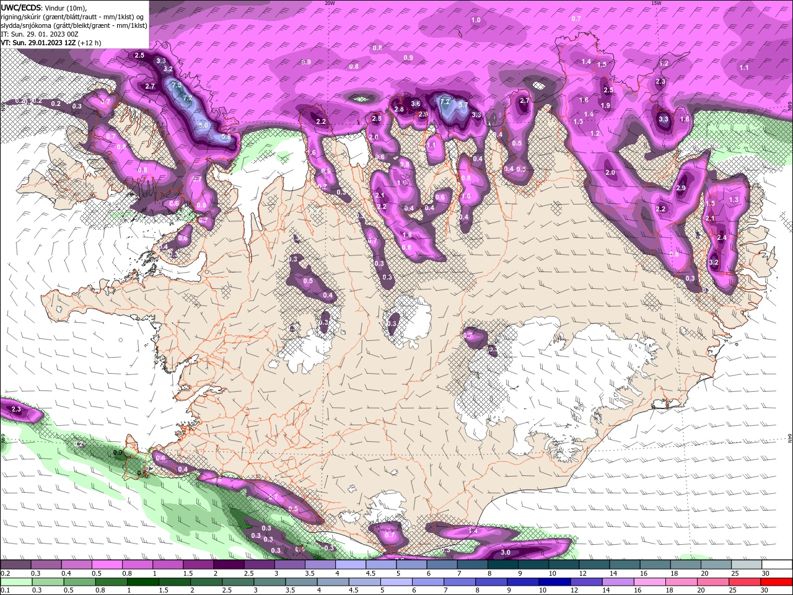Click the 0.2 label starting the top legend row
Screen dimensions: 793x595
click(x=5, y=573)
